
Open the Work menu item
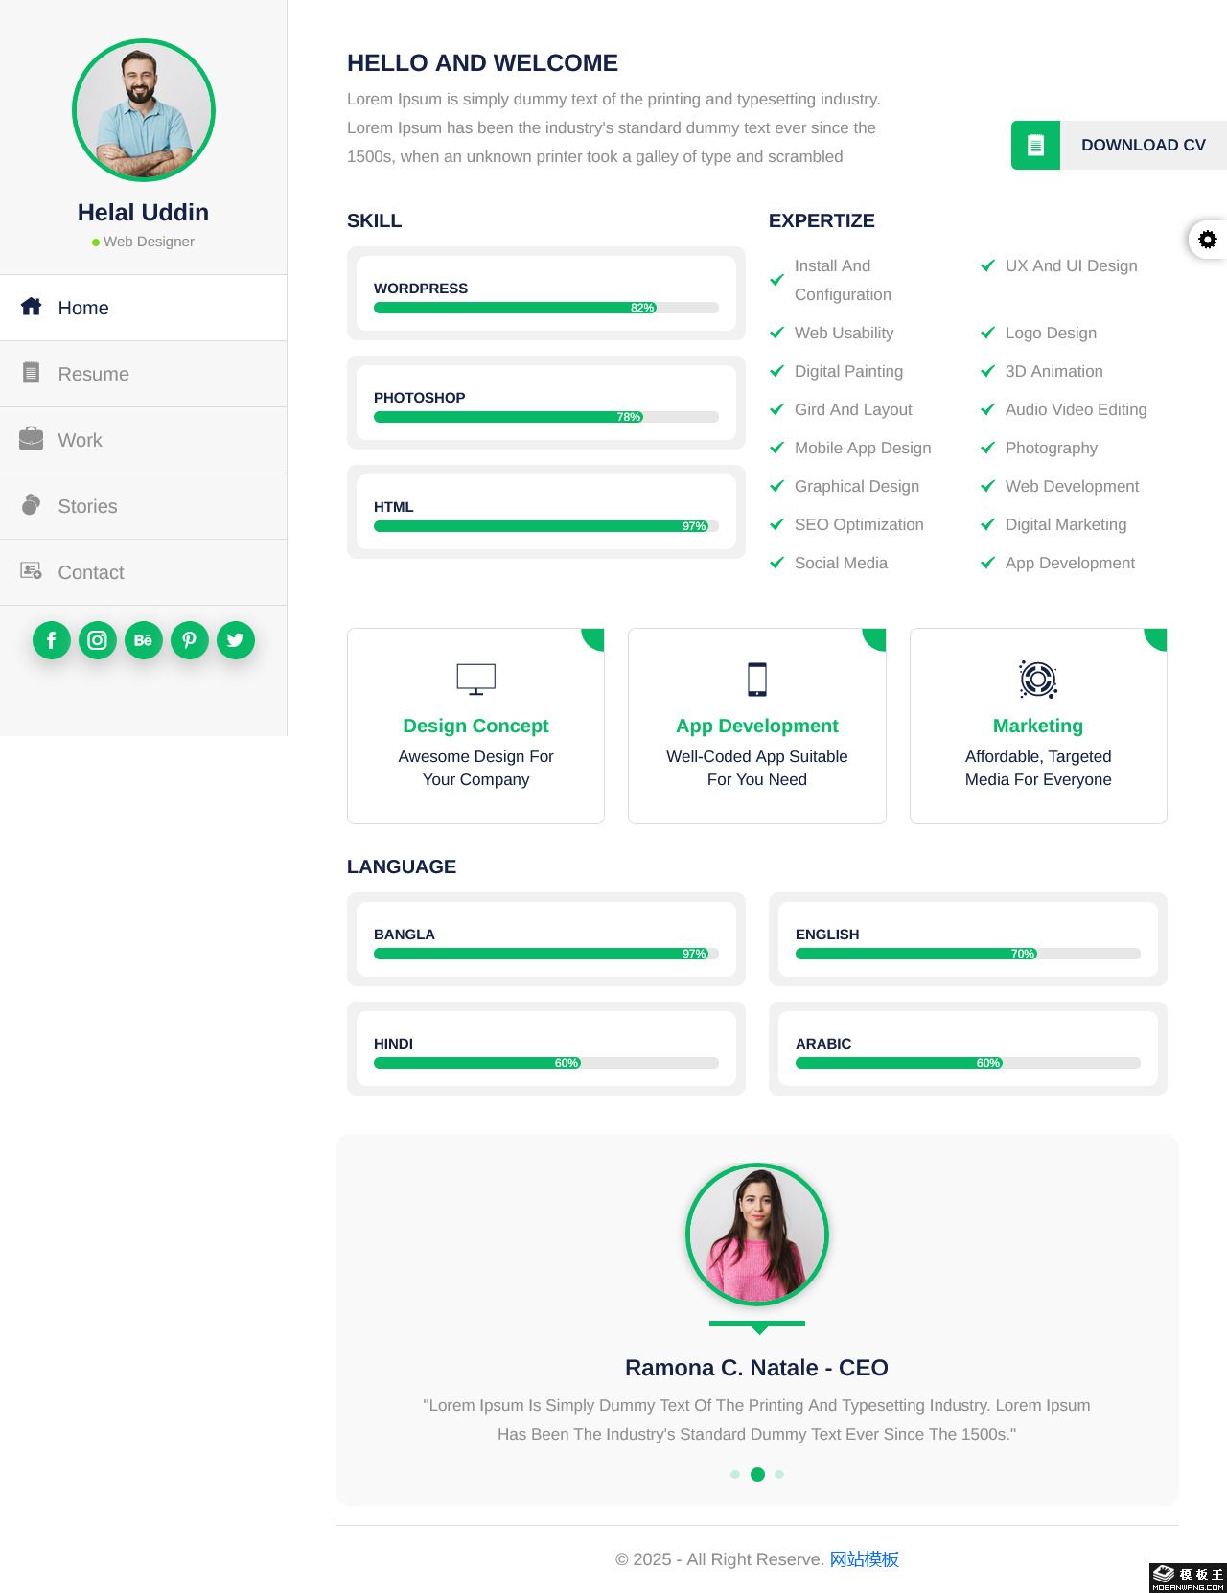coord(144,440)
